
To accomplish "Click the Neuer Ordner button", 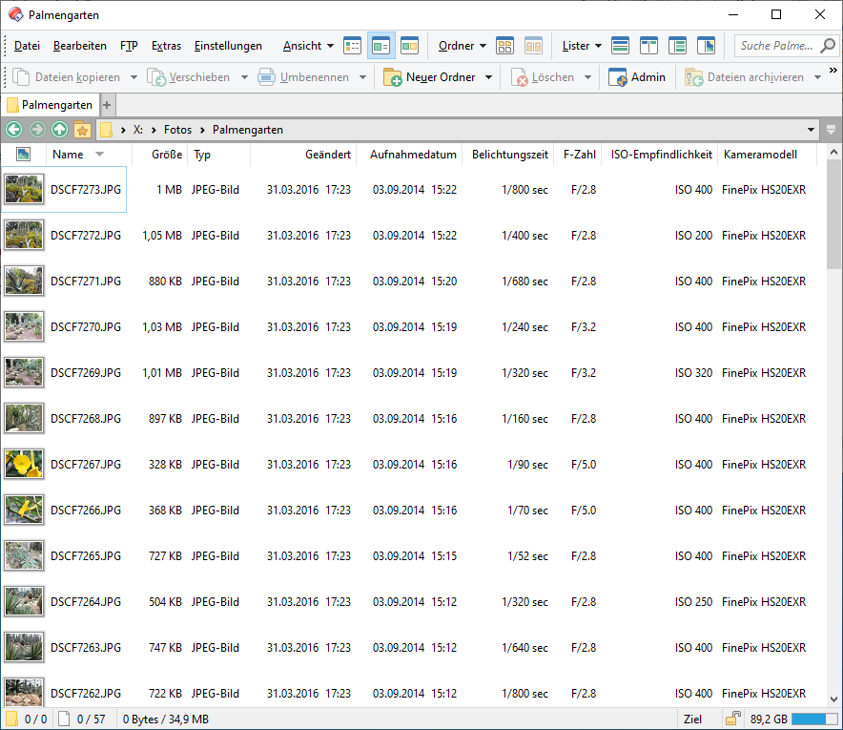I will 429,77.
